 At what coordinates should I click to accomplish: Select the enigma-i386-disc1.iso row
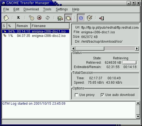[x=36, y=31]
